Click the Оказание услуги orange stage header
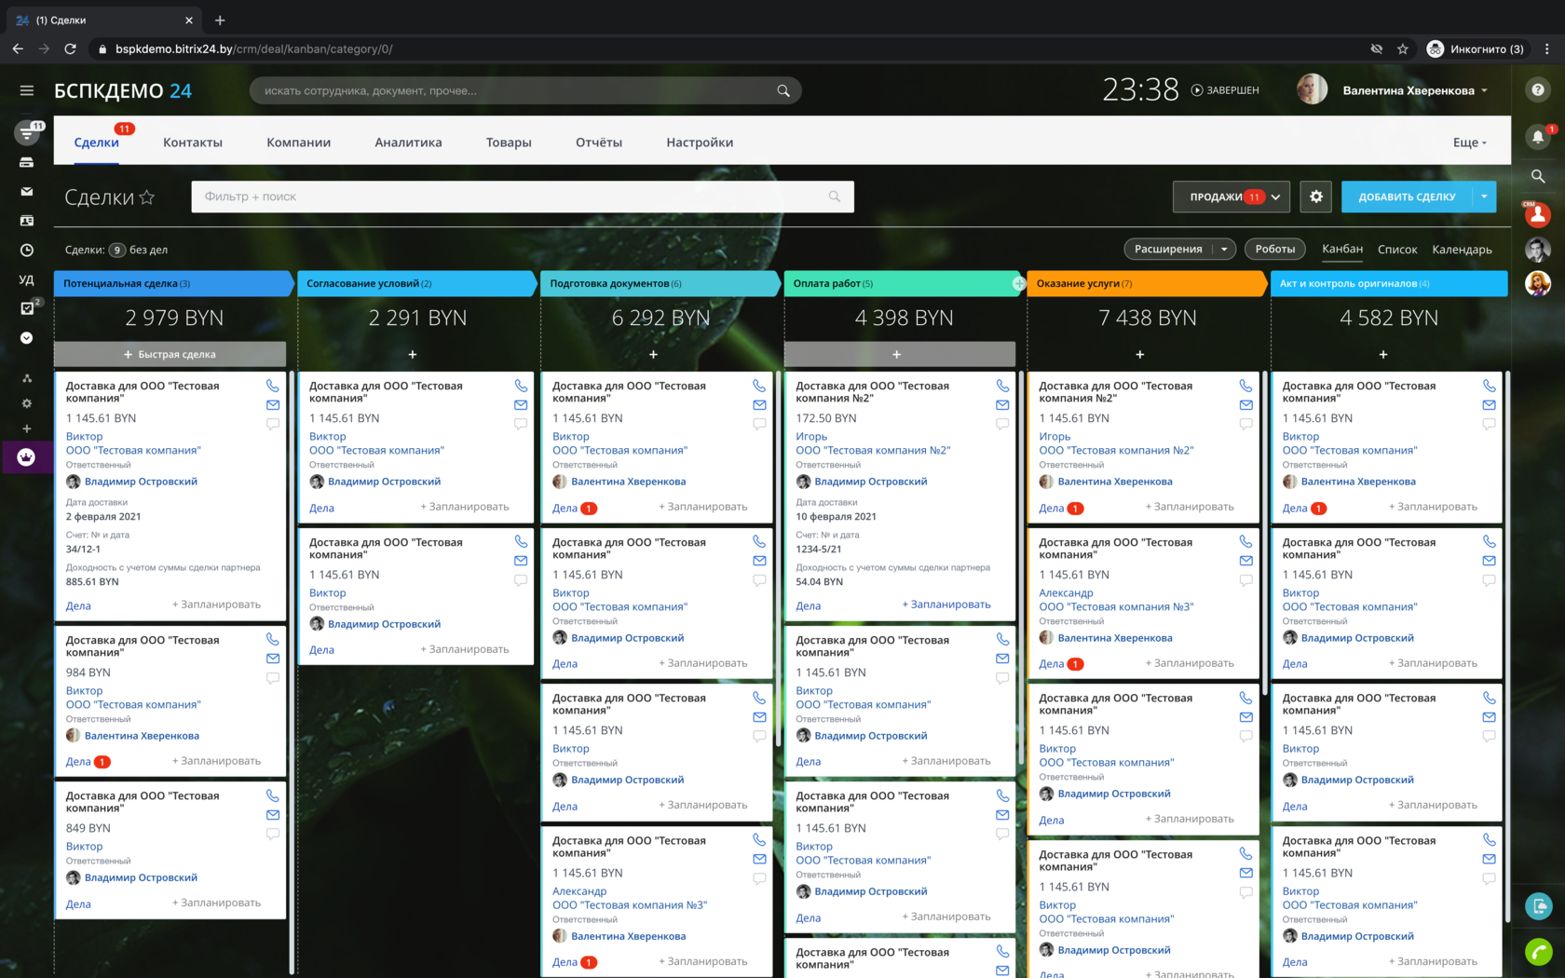 1147,283
